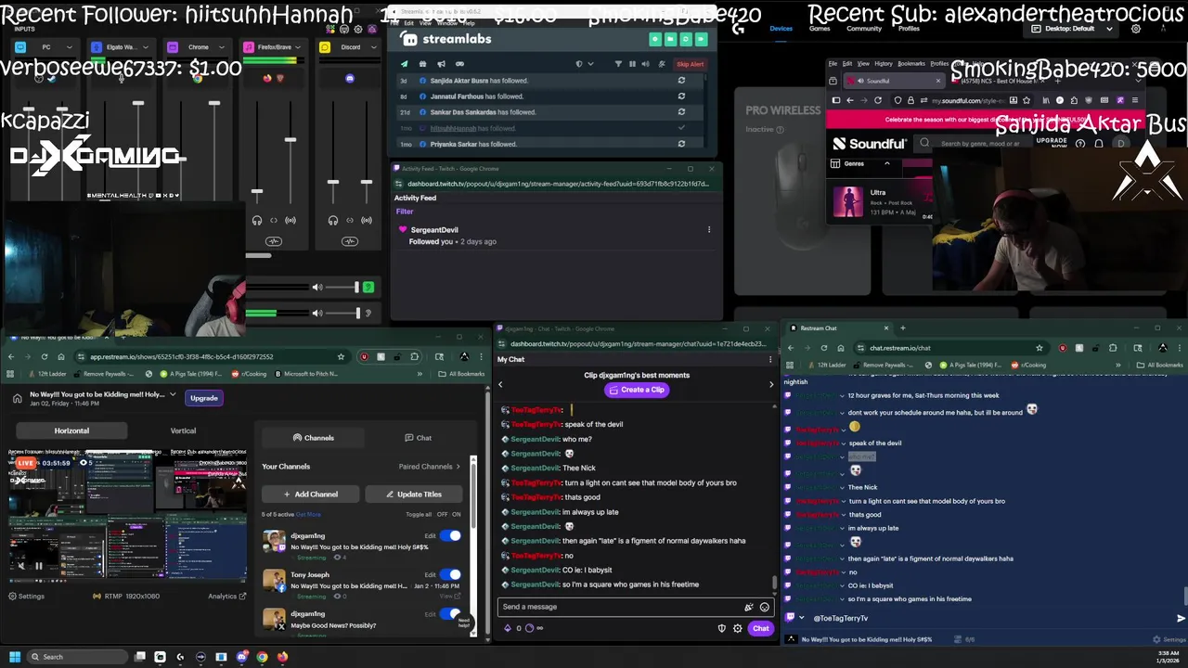Select the Vertical layout tab

pyautogui.click(x=183, y=430)
